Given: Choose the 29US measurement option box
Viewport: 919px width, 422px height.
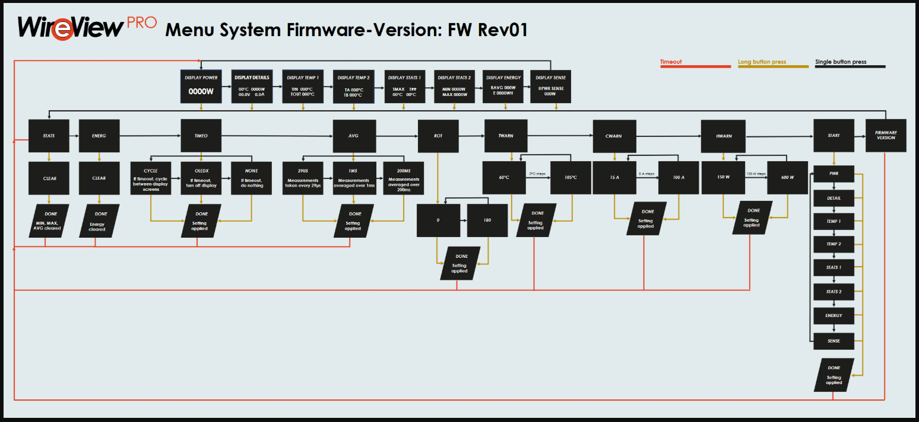Looking at the screenshot, I should 303,178.
